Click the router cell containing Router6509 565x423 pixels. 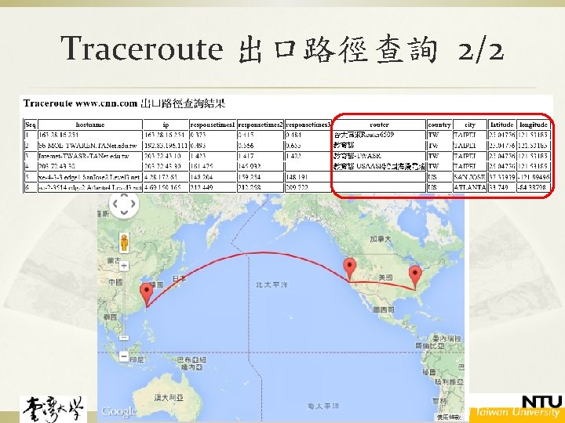pos(379,136)
